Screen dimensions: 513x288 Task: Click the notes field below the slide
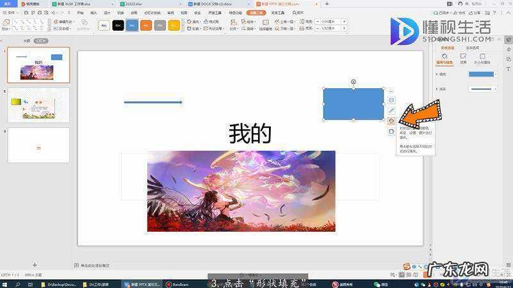[x=95, y=266]
